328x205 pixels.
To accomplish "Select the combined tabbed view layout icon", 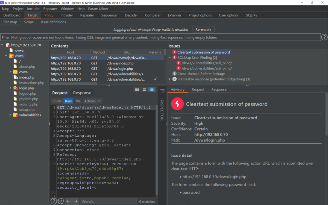I will 151,90.
